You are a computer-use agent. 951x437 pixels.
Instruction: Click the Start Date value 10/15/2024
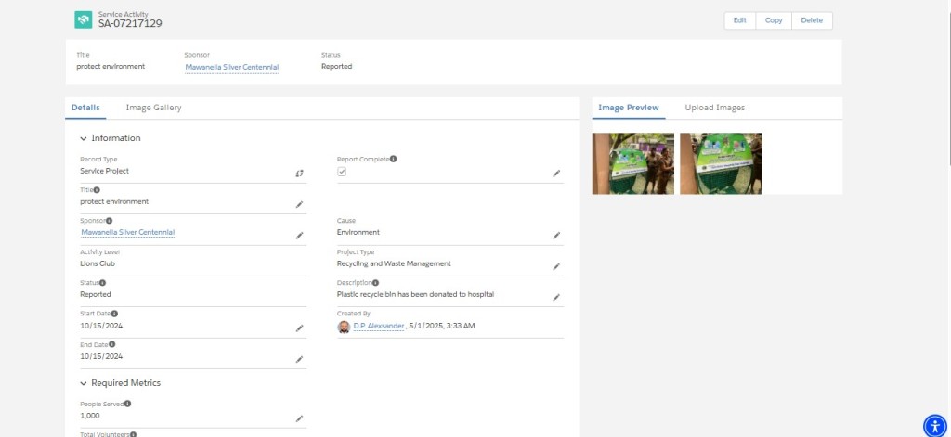[101, 326]
